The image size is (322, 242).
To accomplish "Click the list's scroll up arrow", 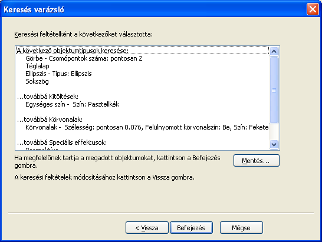I will point(274,51).
